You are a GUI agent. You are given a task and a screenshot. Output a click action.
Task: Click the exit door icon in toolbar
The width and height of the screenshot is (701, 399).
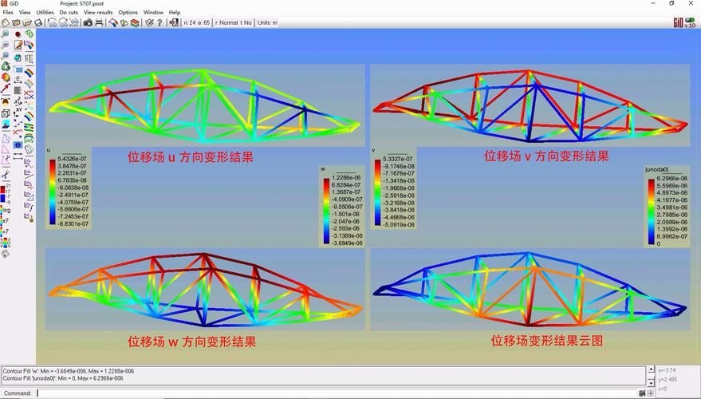click(172, 23)
